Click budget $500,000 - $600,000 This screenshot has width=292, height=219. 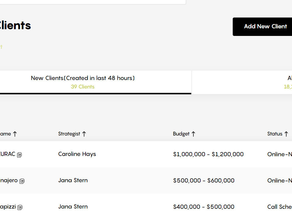pos(204,180)
